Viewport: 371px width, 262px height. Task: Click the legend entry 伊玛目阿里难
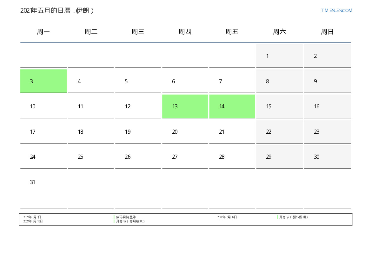[x=126, y=217]
